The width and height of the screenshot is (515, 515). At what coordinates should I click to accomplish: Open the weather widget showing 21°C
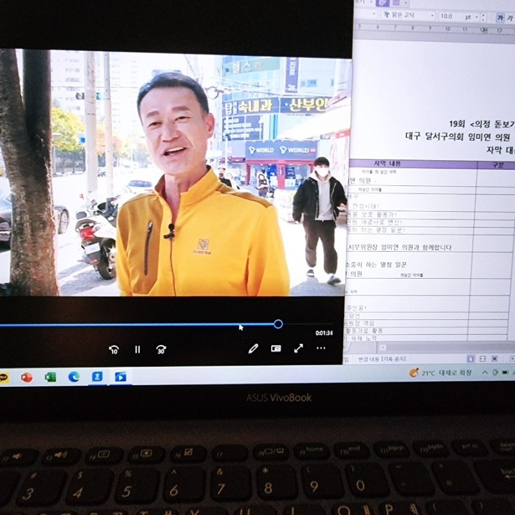(x=440, y=373)
